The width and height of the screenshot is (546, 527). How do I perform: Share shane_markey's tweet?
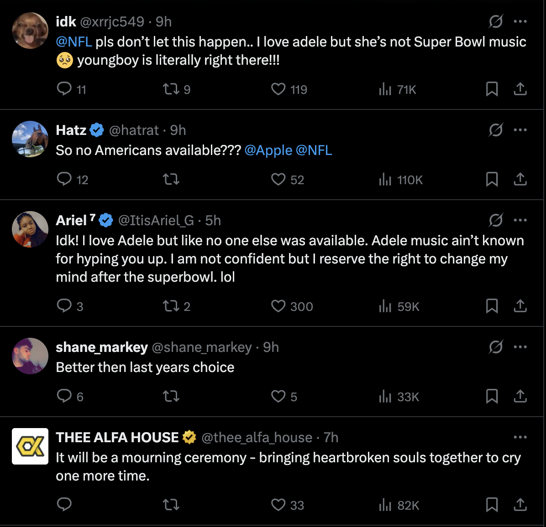pos(520,396)
